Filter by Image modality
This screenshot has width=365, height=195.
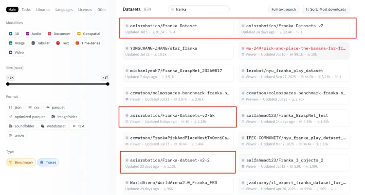point(17,43)
